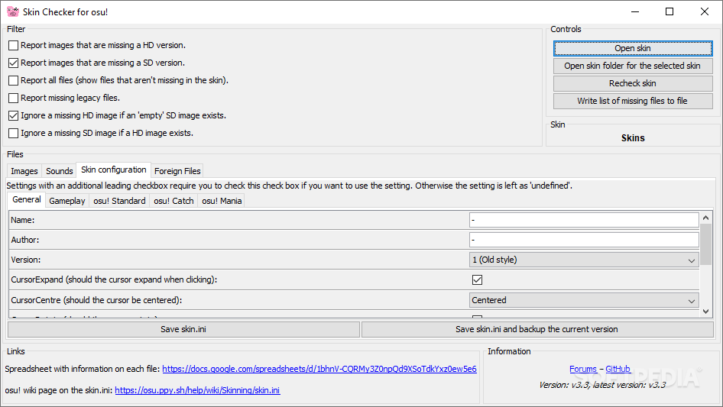Screen dimensions: 723x407
Task: Click the version v3.3 information text
Action: (602, 385)
